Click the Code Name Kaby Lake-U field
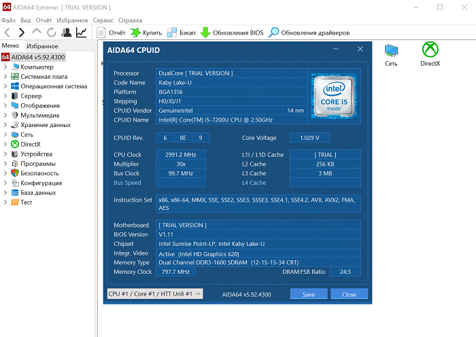Screen dimensions: 476x337 pyautogui.click(x=232, y=82)
